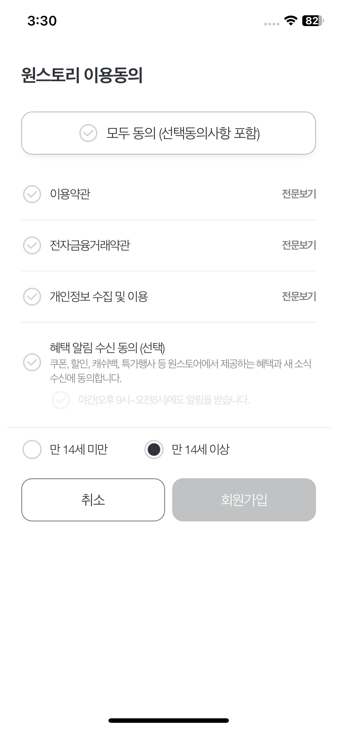Tap the 취소 cancel button
The width and height of the screenshot is (337, 730).
(x=93, y=500)
